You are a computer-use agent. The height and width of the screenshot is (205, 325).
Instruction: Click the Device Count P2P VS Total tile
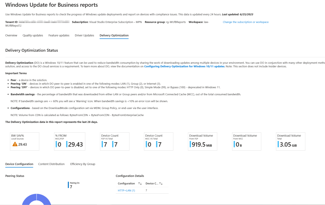(114, 141)
